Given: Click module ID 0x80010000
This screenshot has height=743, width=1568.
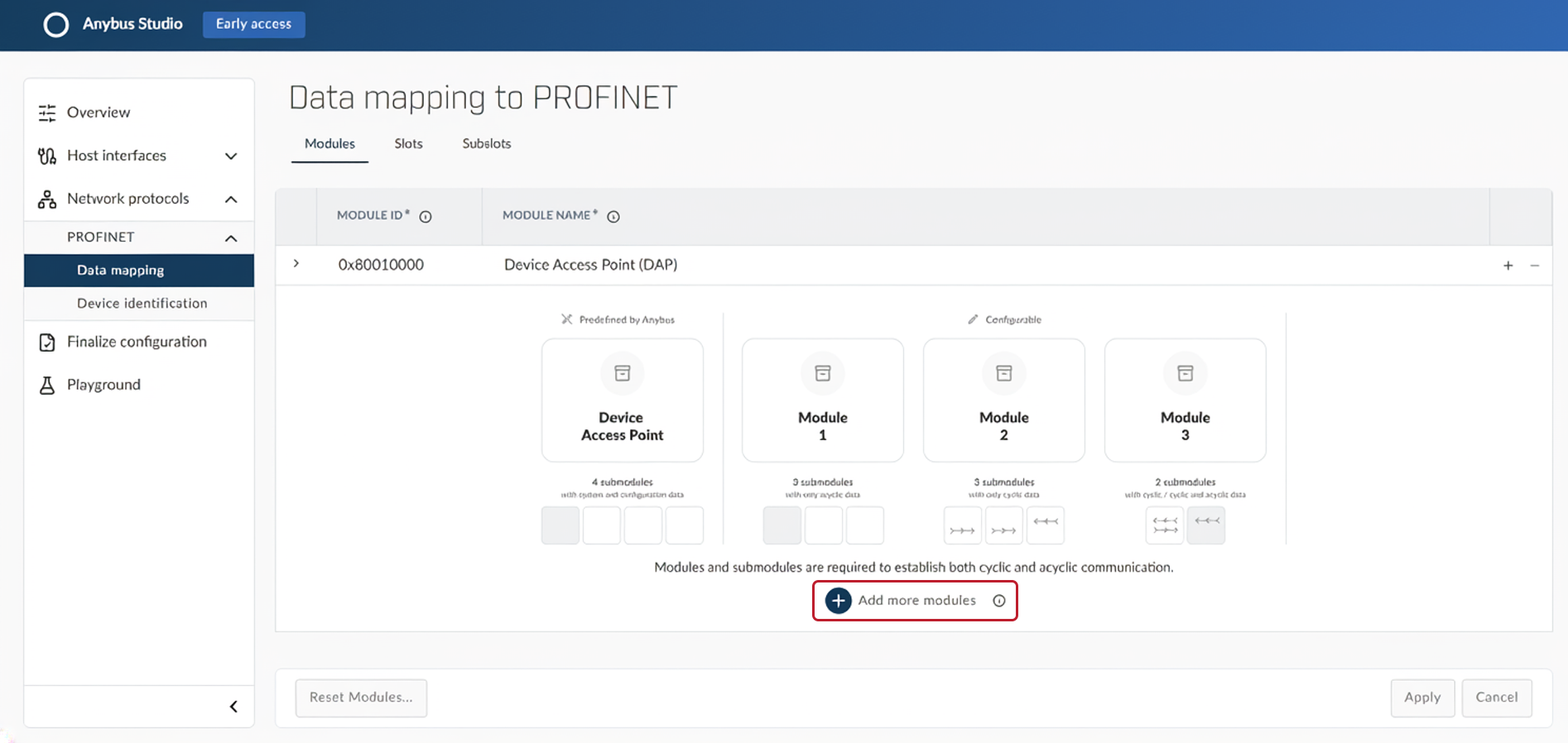Looking at the screenshot, I should [x=381, y=265].
